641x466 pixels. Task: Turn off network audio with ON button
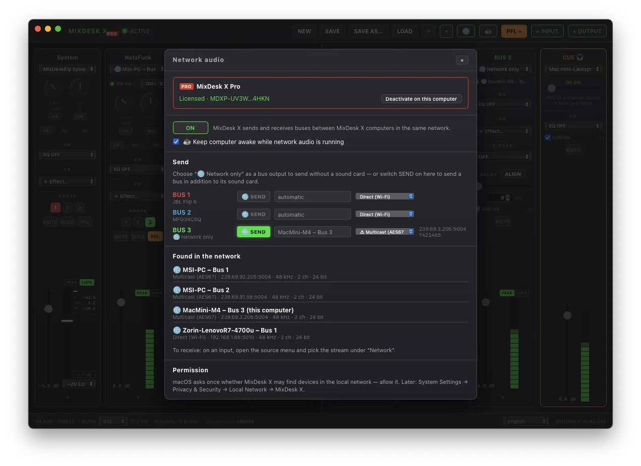(x=190, y=128)
